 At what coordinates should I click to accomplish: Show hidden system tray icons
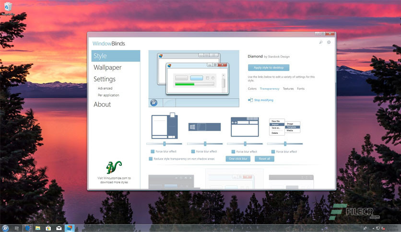click(373, 228)
